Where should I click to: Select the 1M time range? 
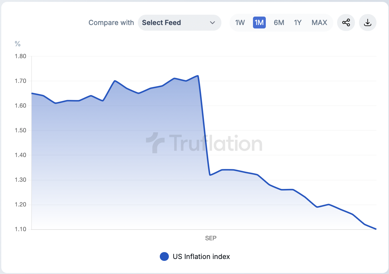pos(259,23)
